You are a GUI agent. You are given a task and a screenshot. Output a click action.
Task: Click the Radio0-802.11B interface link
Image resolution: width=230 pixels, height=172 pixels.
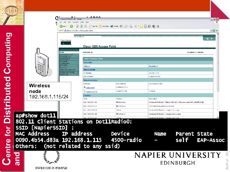[x=92, y=92]
